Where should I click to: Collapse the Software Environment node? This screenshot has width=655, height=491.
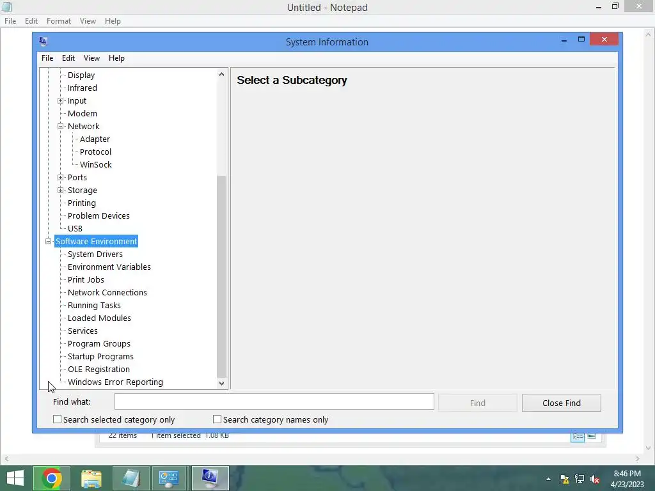[49, 241]
